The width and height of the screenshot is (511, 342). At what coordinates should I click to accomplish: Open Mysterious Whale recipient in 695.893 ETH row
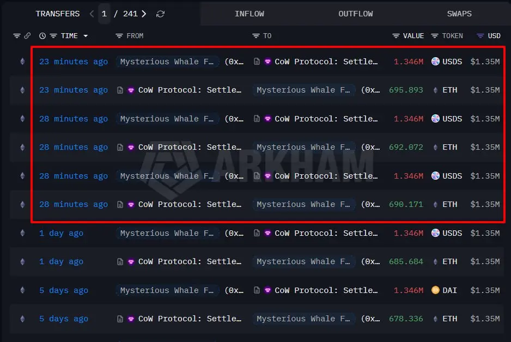click(304, 90)
